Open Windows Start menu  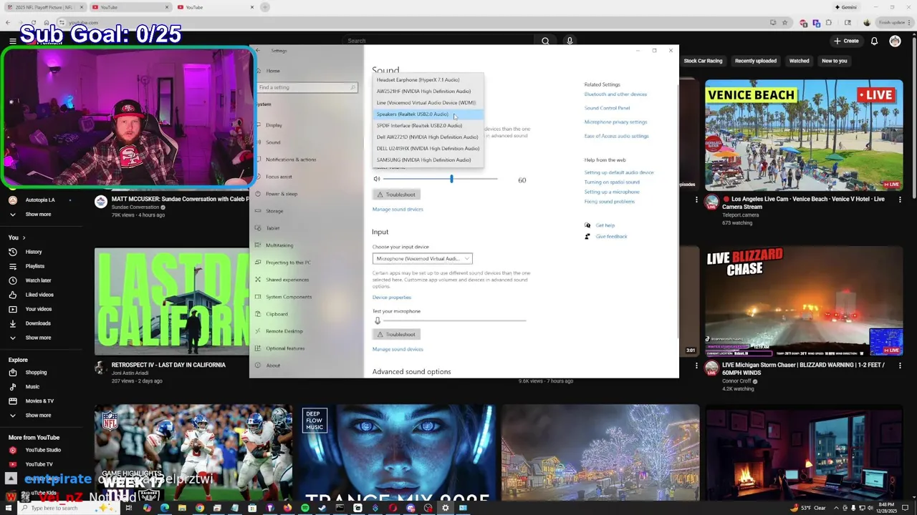click(9, 508)
